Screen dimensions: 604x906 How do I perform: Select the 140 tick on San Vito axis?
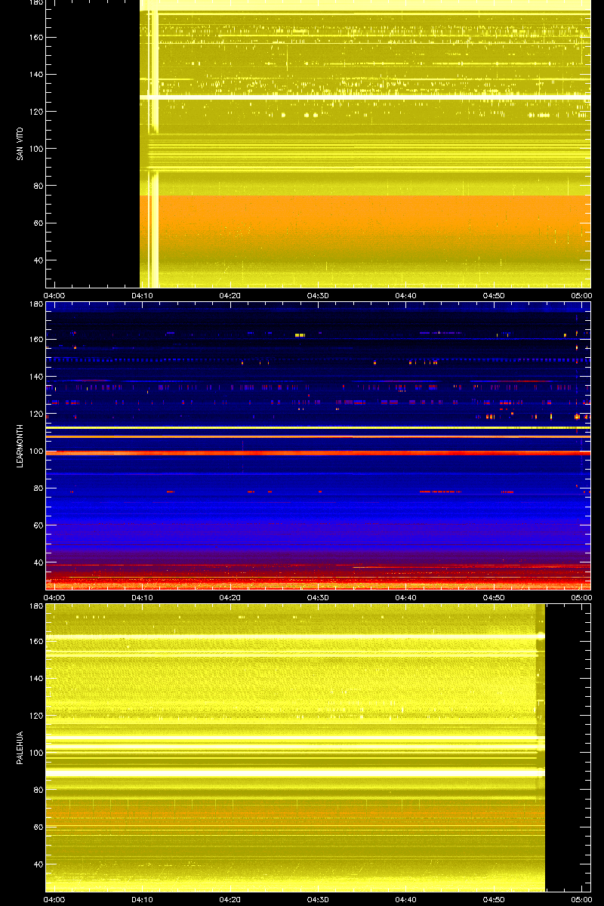pos(35,75)
